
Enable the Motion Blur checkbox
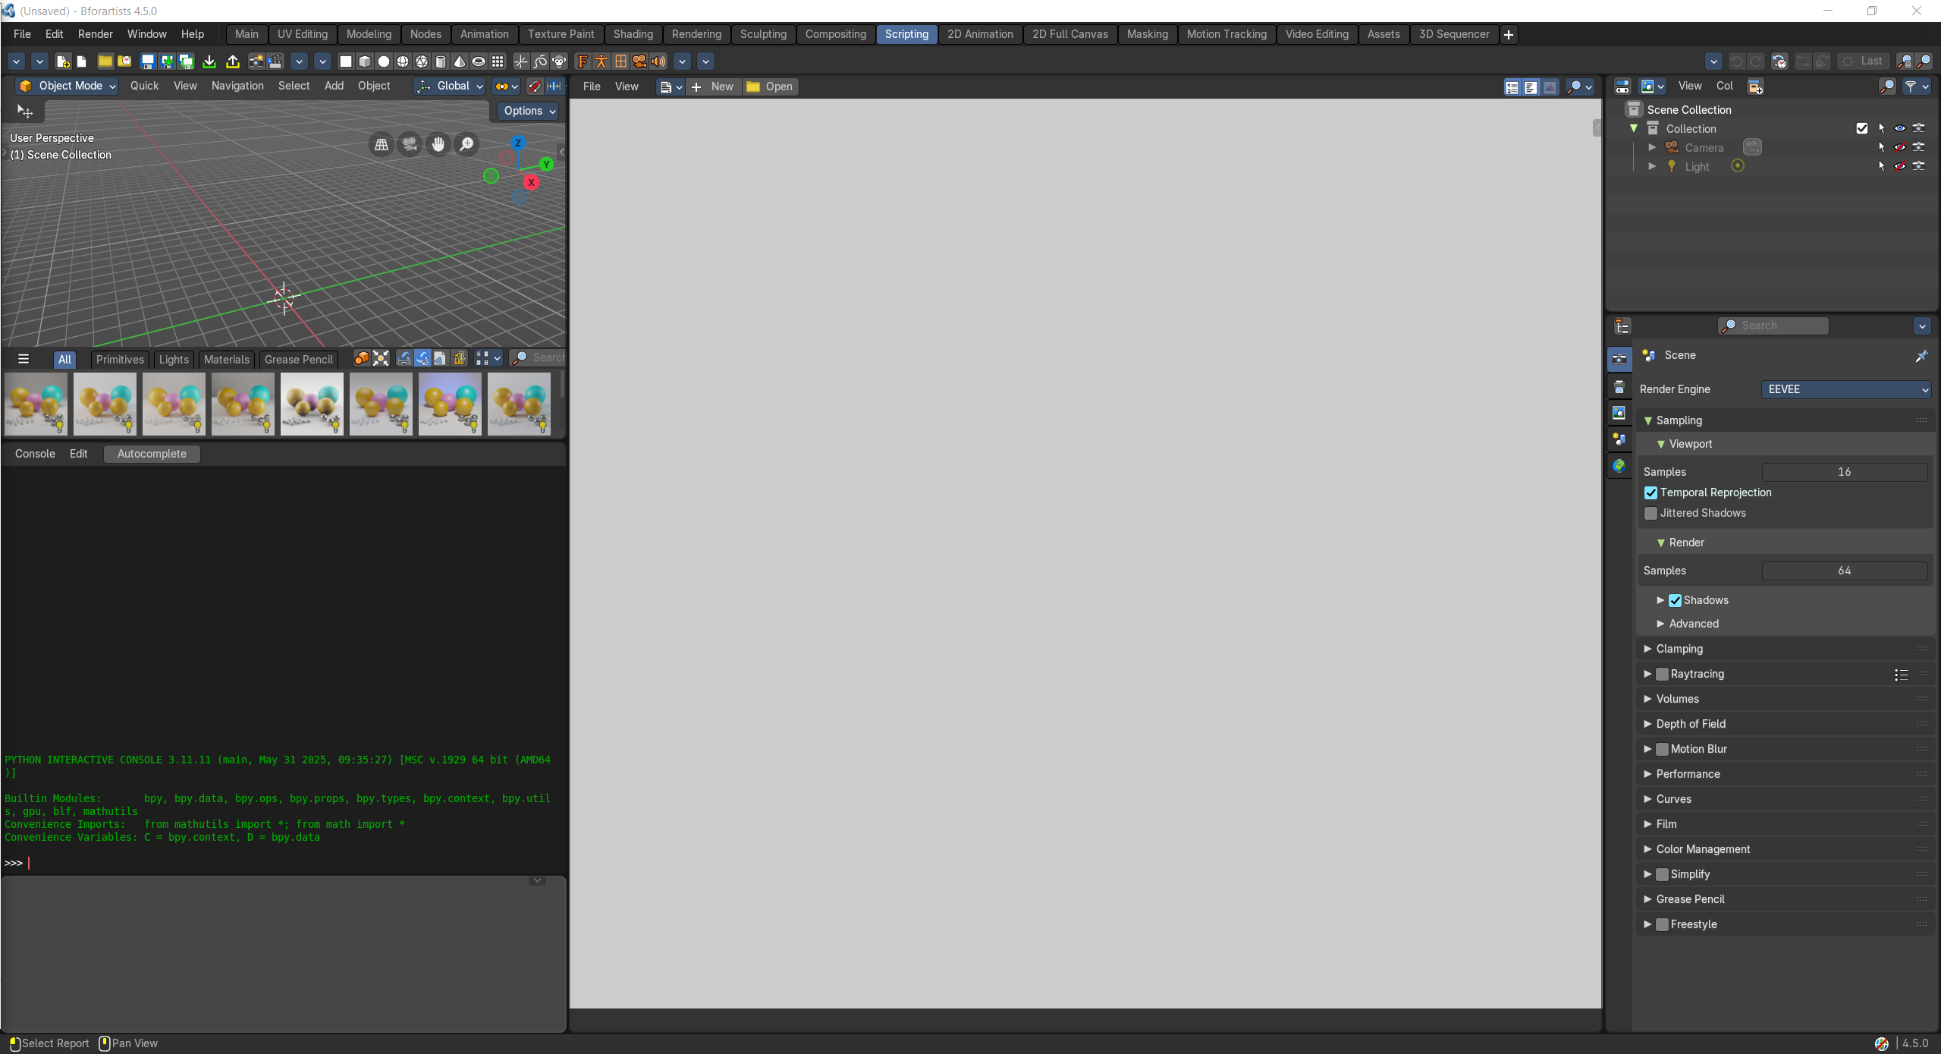1662,749
